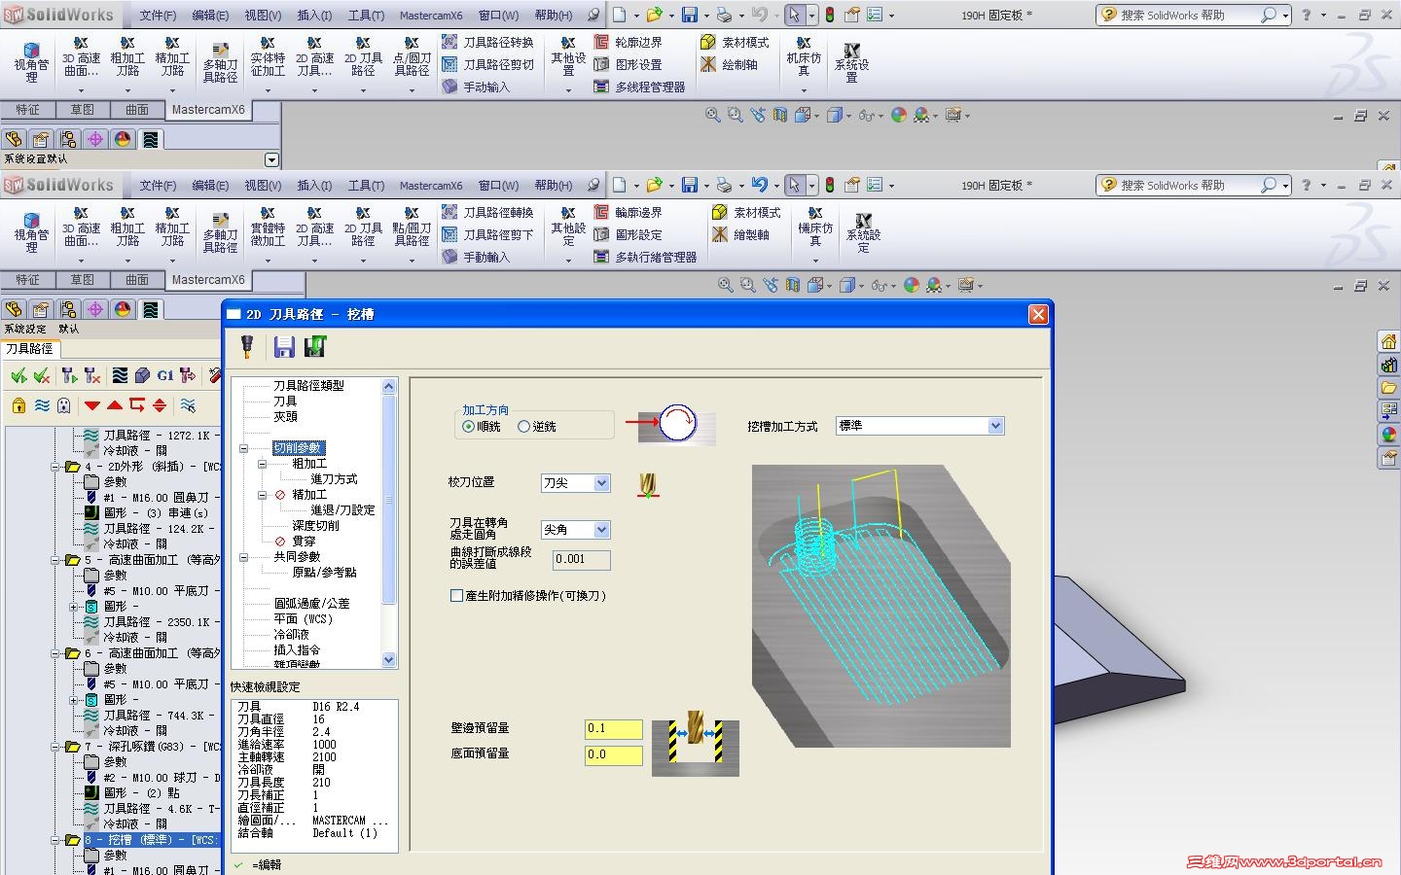Image resolution: width=1401 pixels, height=875 pixels.
Task: Click the dialog tree's vertical scrollbar
Action: click(x=389, y=523)
